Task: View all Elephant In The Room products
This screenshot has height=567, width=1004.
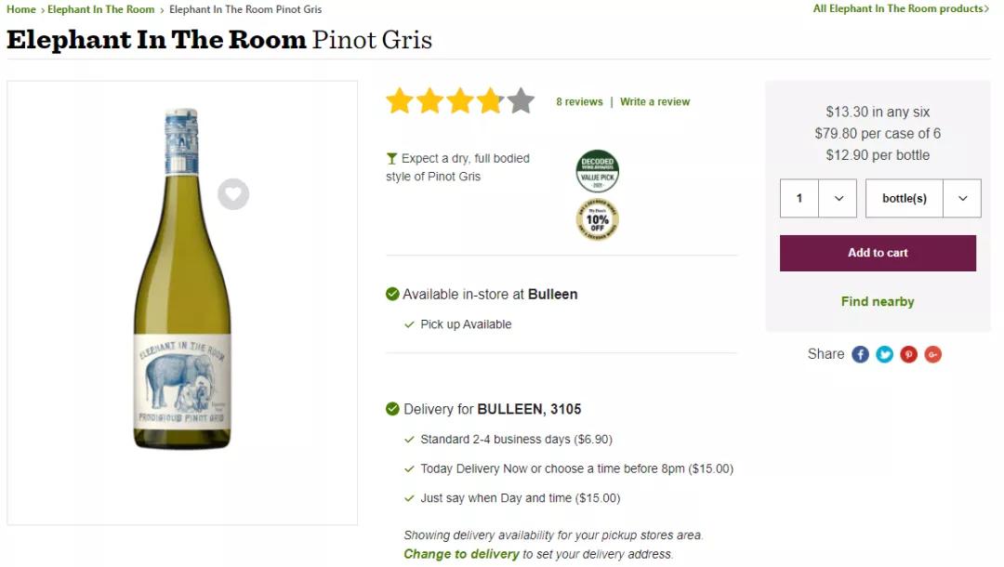Action: click(x=900, y=9)
